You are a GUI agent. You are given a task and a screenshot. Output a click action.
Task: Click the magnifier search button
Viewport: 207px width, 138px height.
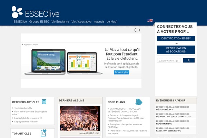[189, 60]
